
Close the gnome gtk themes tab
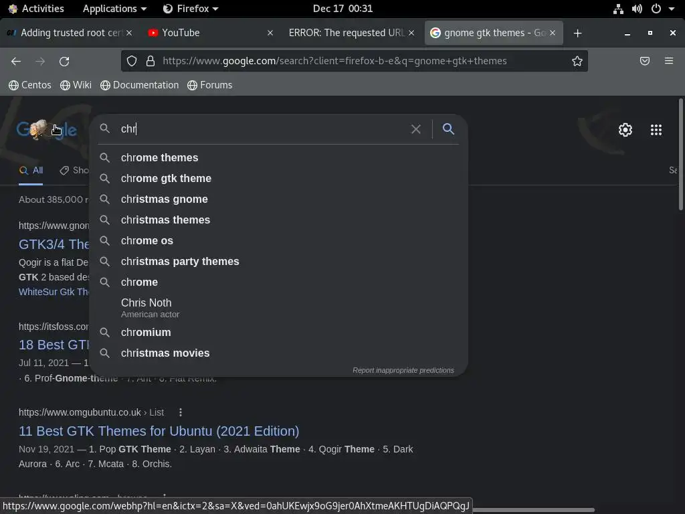pos(552,33)
